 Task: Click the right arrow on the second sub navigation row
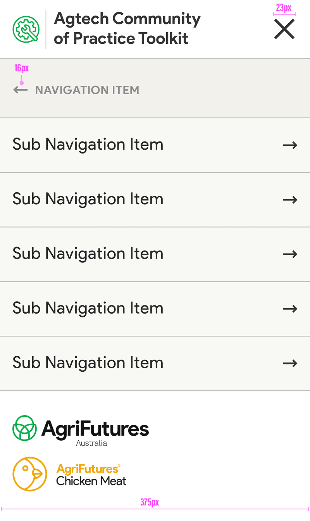pyautogui.click(x=290, y=200)
